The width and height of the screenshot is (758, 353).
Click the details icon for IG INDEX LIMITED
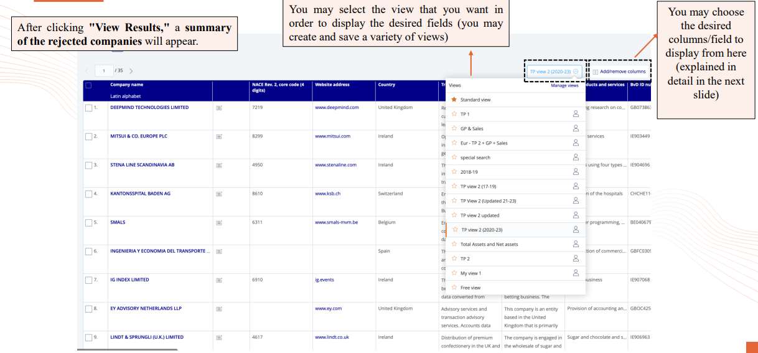click(218, 280)
